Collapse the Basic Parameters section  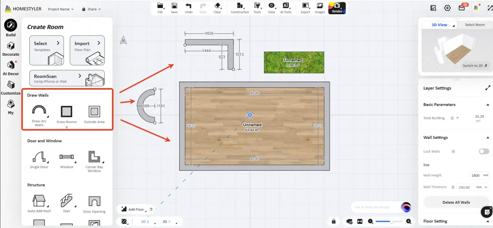pos(488,105)
